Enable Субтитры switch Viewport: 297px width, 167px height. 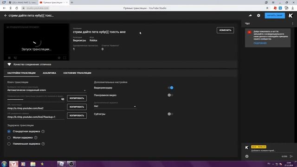170,114
